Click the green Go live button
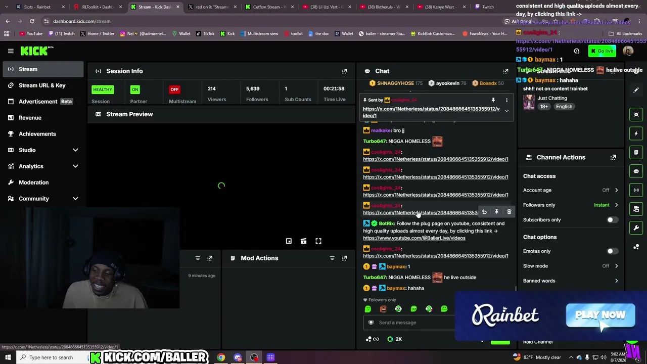 (602, 51)
